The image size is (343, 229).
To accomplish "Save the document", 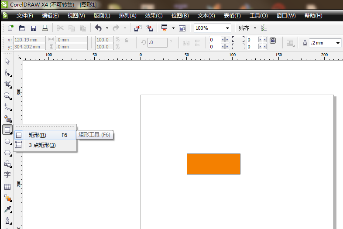I will click(x=34, y=28).
